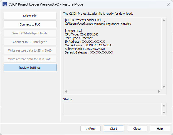Click the Close button at bottom
Viewport: 173px width, 135px height.
pyautogui.click(x=137, y=129)
